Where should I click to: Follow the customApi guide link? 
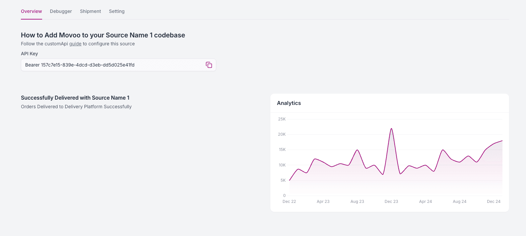click(75, 44)
